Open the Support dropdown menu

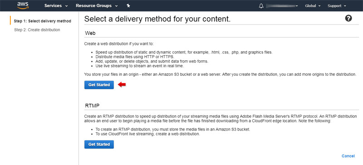click(x=337, y=6)
